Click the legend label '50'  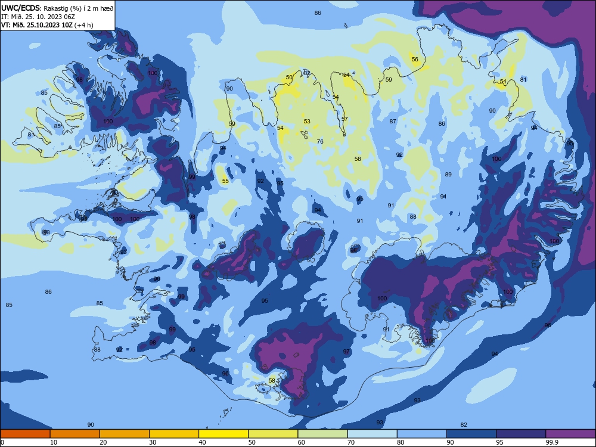click(x=252, y=442)
